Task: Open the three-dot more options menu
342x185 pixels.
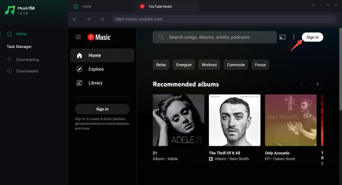Action: point(294,37)
